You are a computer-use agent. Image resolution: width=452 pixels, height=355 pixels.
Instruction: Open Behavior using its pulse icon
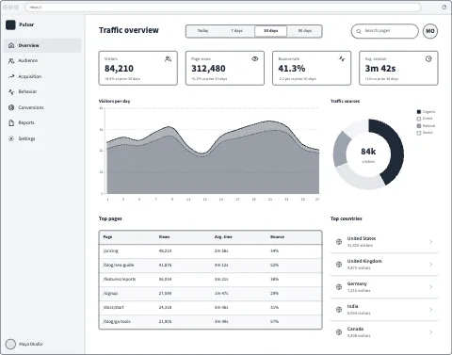tap(11, 91)
